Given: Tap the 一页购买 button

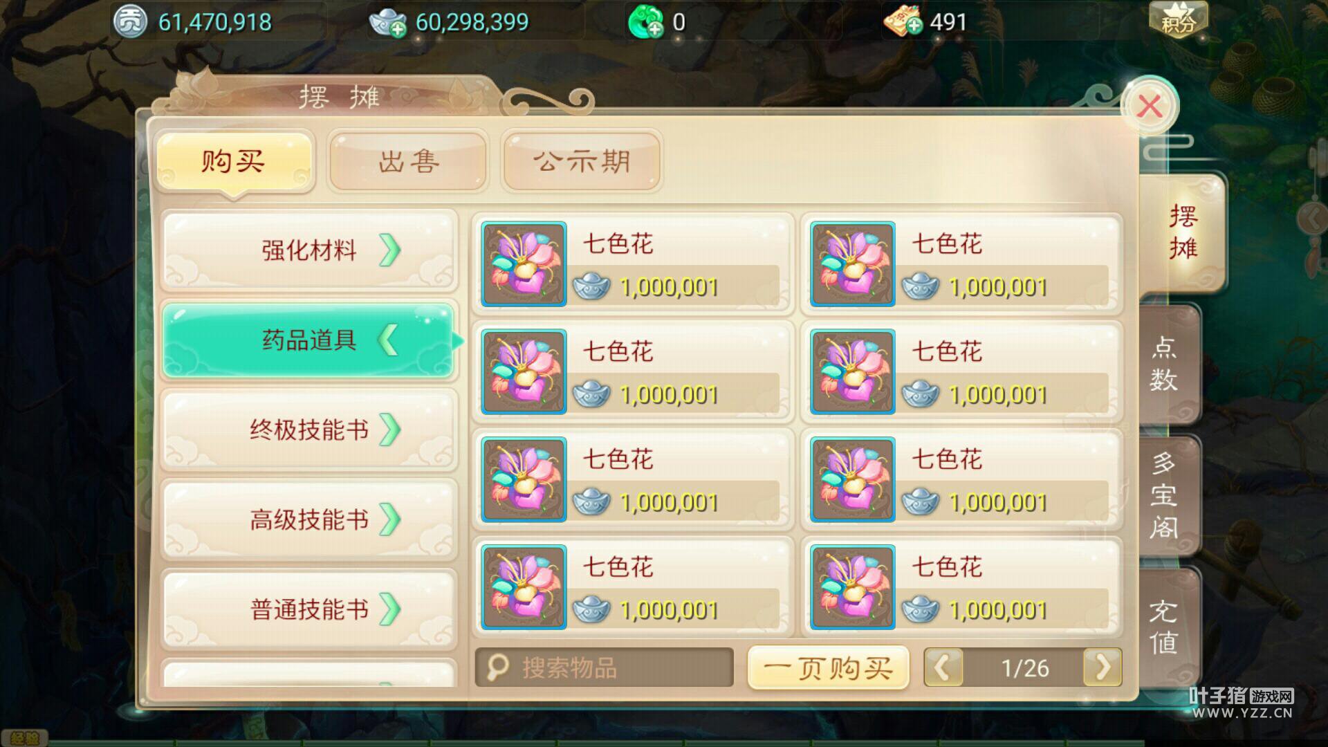Looking at the screenshot, I should click(x=829, y=668).
